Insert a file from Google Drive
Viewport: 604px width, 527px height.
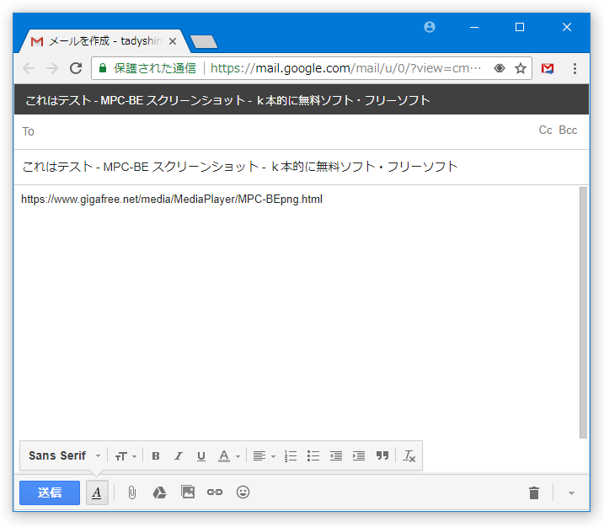159,492
